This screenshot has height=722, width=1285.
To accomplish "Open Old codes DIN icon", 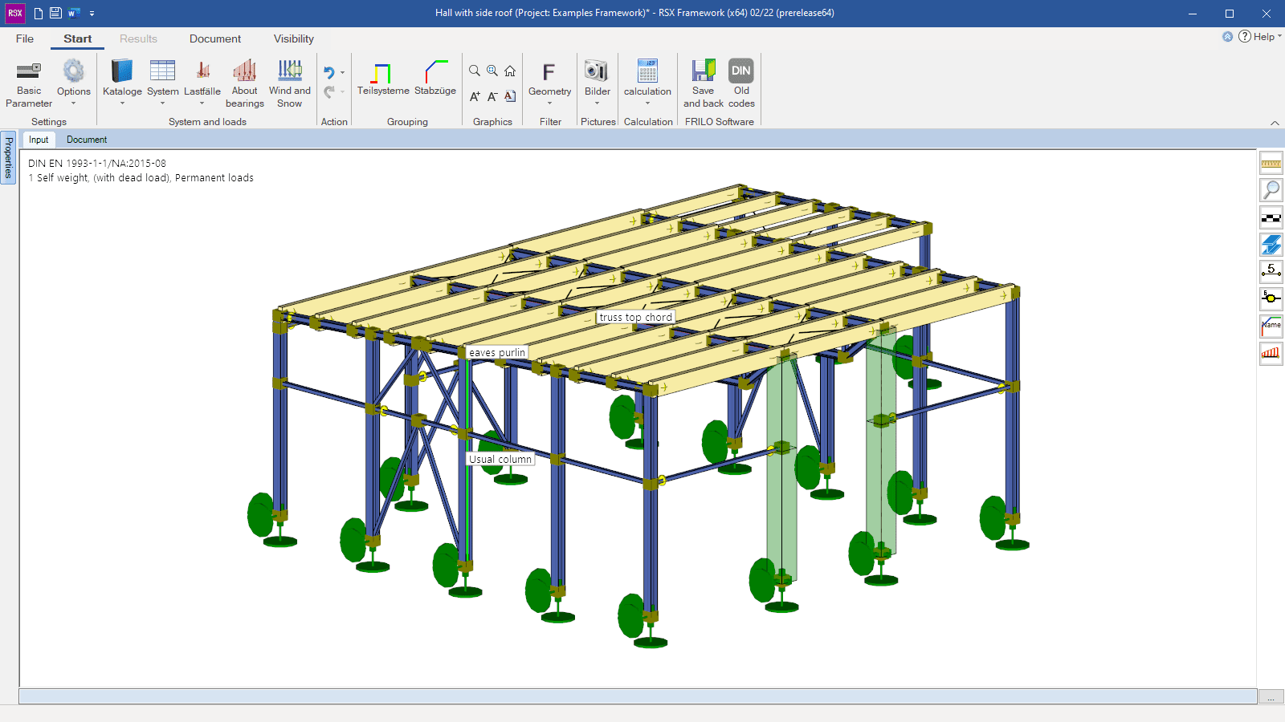I will pos(740,83).
